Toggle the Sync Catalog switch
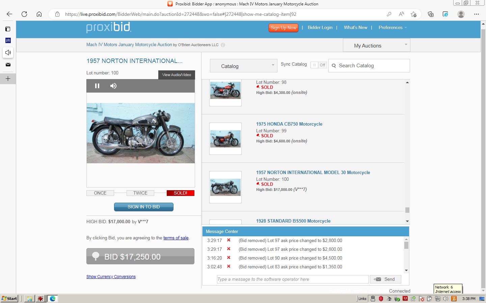 click(319, 65)
